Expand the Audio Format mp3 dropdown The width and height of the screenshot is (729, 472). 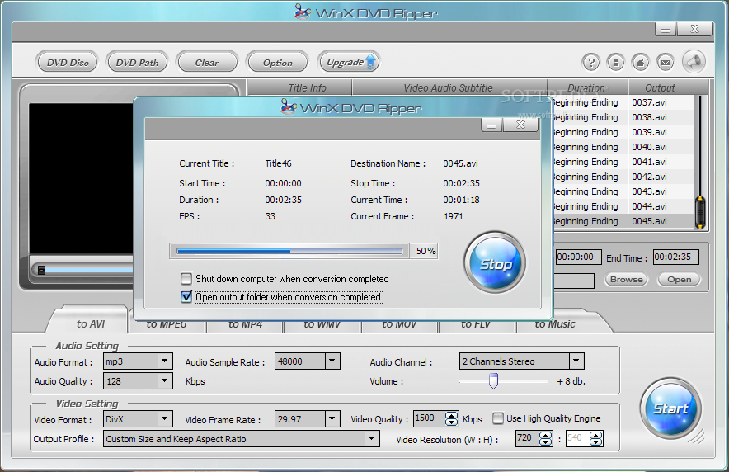(164, 361)
